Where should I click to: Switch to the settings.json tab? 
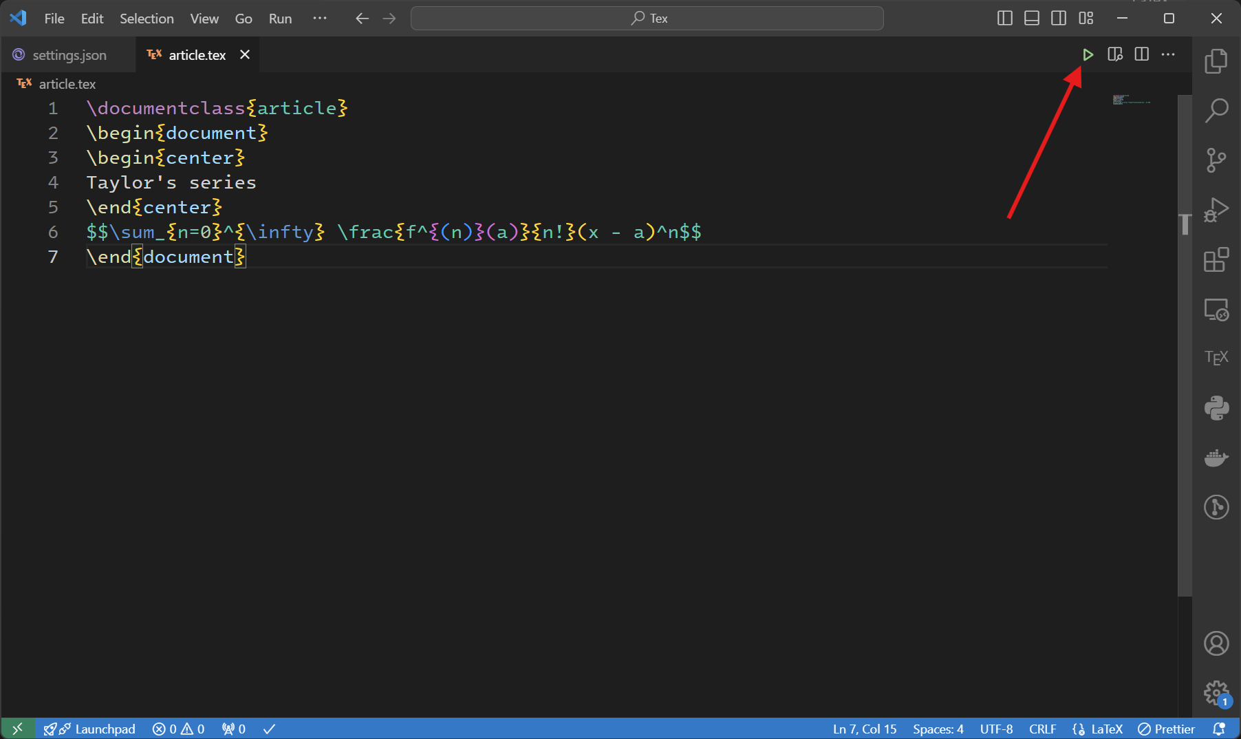tap(69, 55)
